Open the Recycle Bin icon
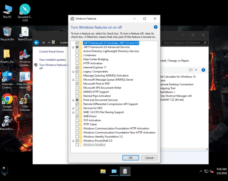Viewport: 228px width, 181px height. tap(7, 34)
